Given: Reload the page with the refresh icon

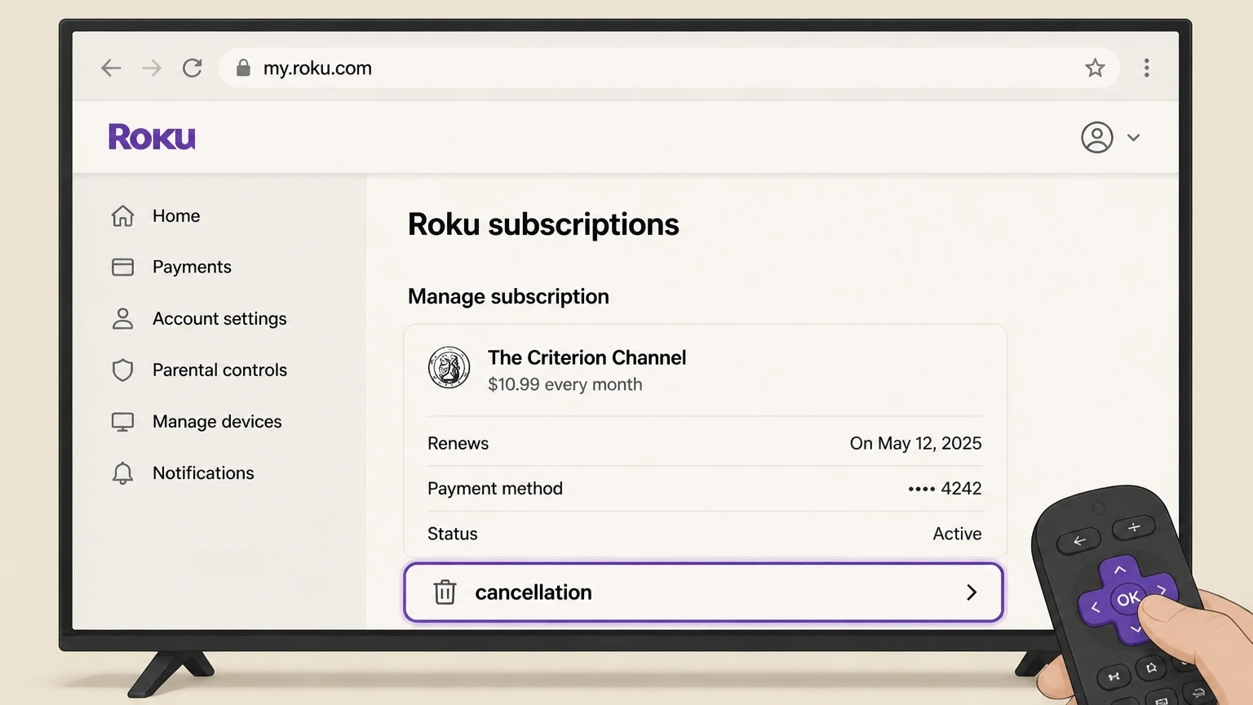Looking at the screenshot, I should pos(193,68).
